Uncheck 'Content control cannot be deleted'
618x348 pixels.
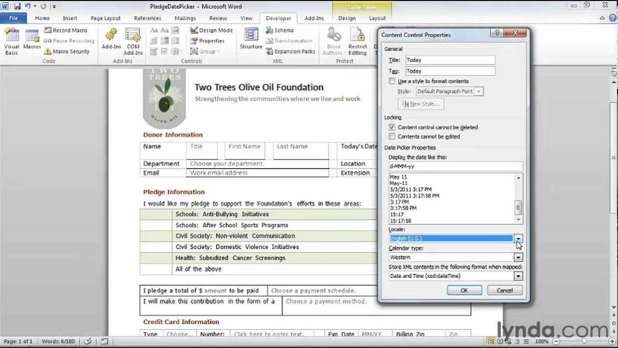(392, 127)
